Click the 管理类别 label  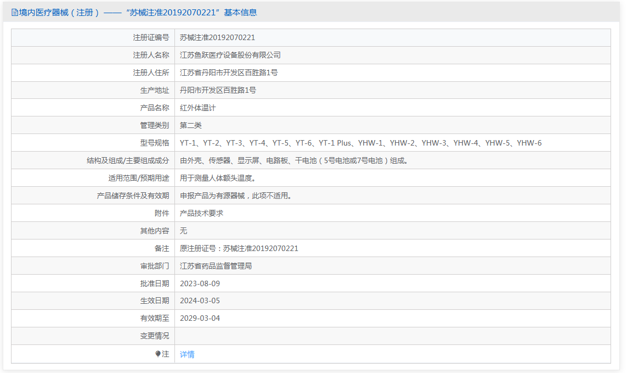click(x=155, y=125)
